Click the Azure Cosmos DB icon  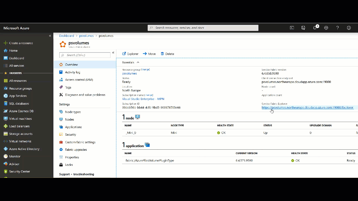click(6, 111)
